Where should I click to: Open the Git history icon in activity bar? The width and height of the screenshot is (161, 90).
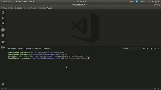(3, 47)
